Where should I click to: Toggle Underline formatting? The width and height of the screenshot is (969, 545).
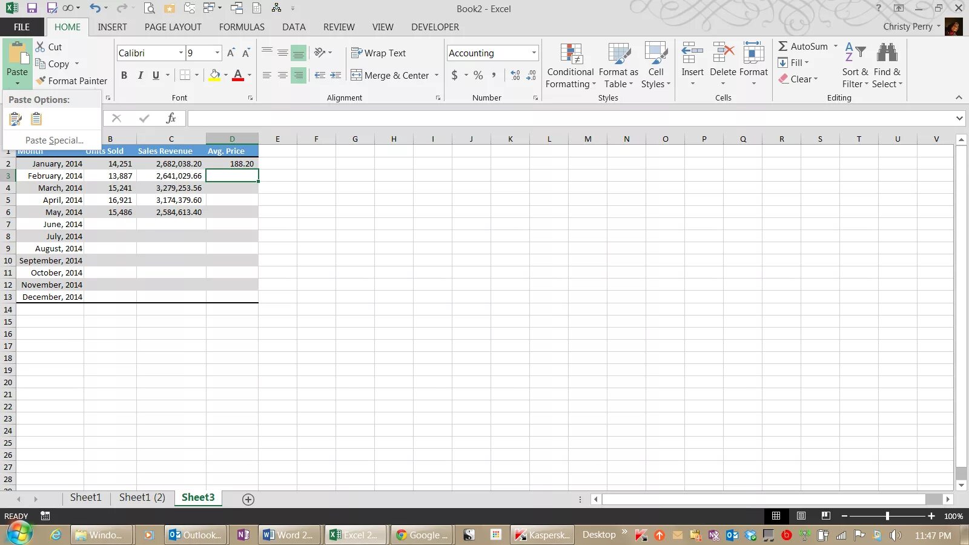pos(156,75)
